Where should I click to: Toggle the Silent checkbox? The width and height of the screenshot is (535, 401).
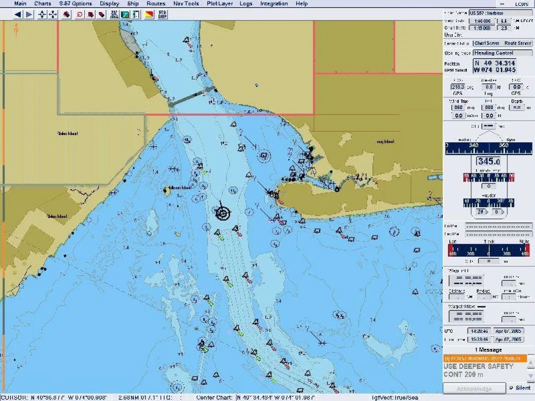[x=511, y=388]
